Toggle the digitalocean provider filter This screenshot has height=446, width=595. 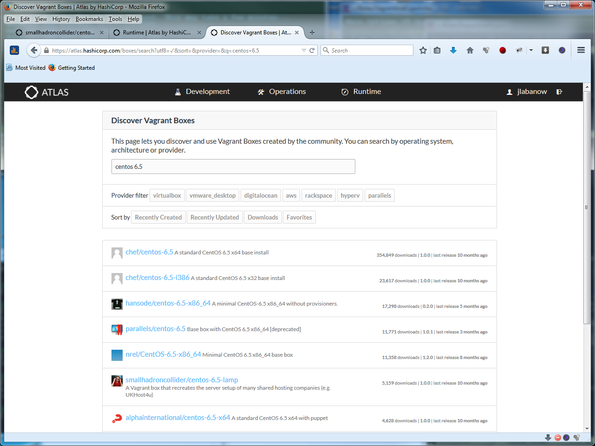tap(261, 196)
